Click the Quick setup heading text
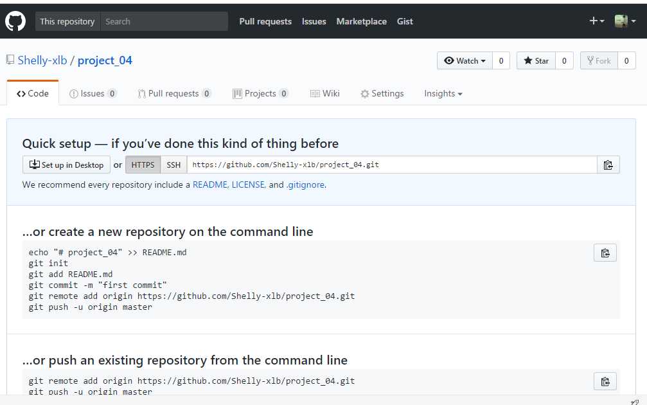The image size is (647, 405). pos(181,143)
